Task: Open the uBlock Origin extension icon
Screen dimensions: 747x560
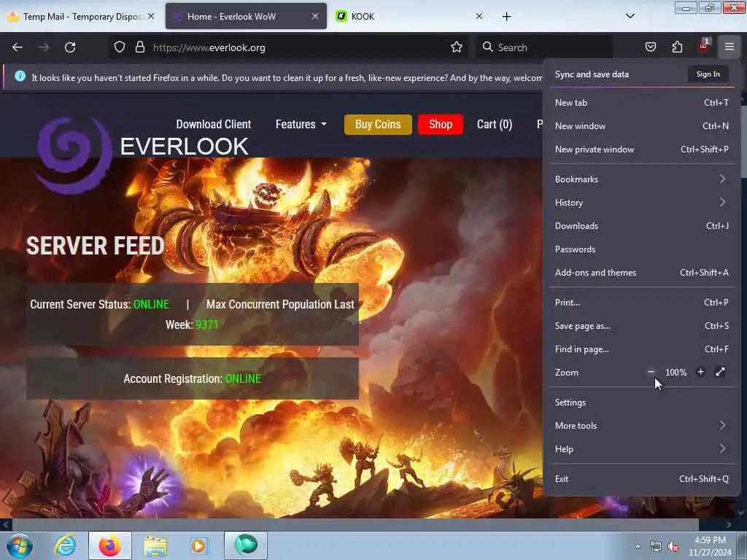Action: (x=704, y=46)
